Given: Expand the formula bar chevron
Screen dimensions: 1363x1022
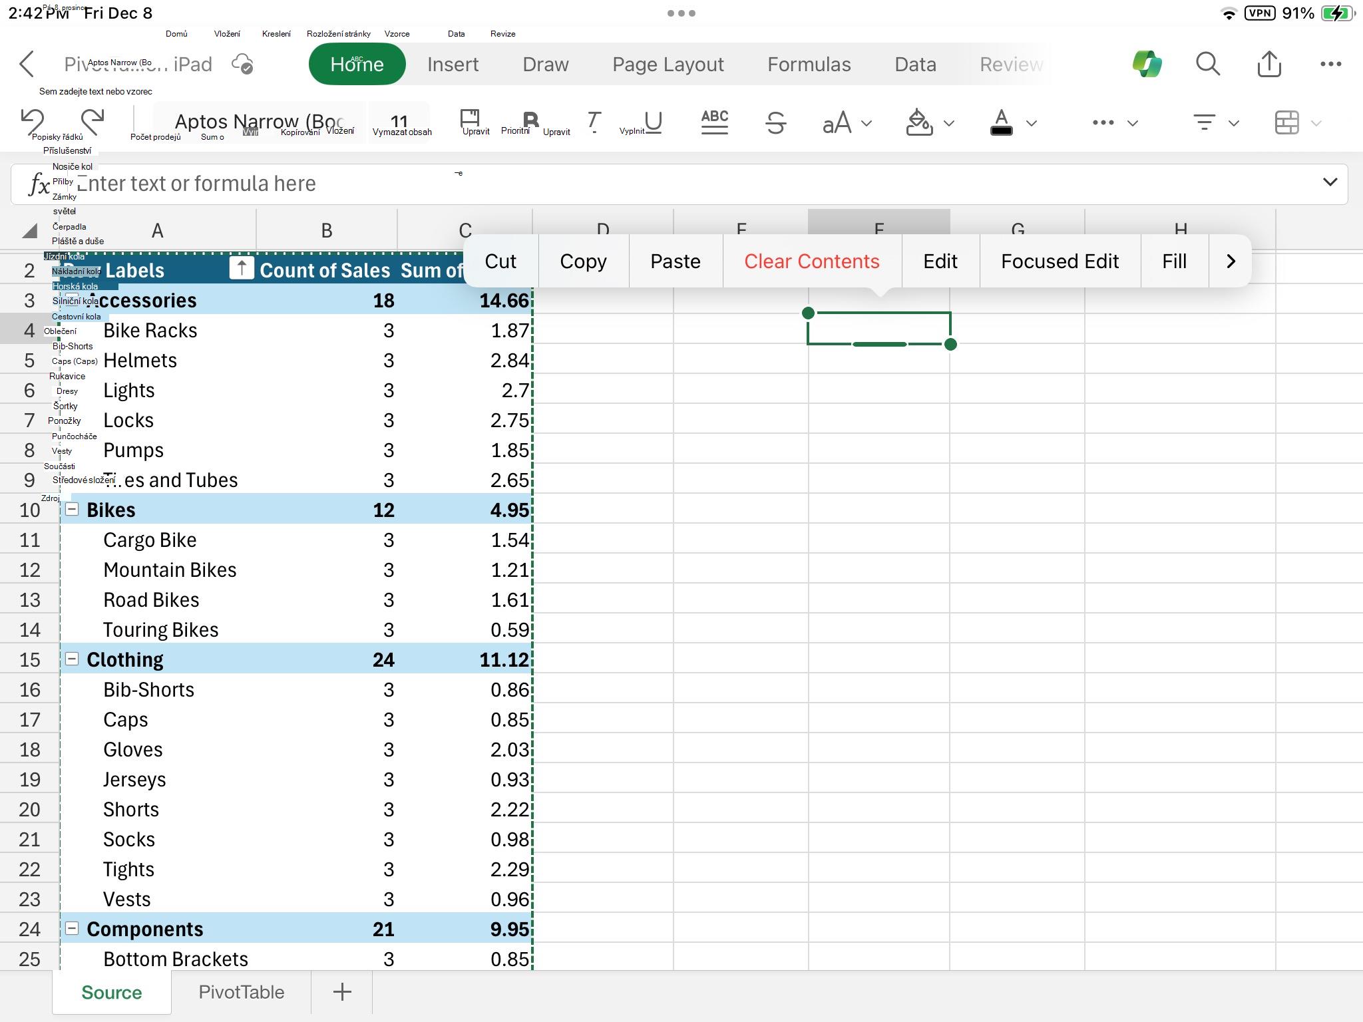Looking at the screenshot, I should (x=1330, y=182).
